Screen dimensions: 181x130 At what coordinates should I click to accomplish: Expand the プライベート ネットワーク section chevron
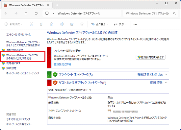click(166, 74)
